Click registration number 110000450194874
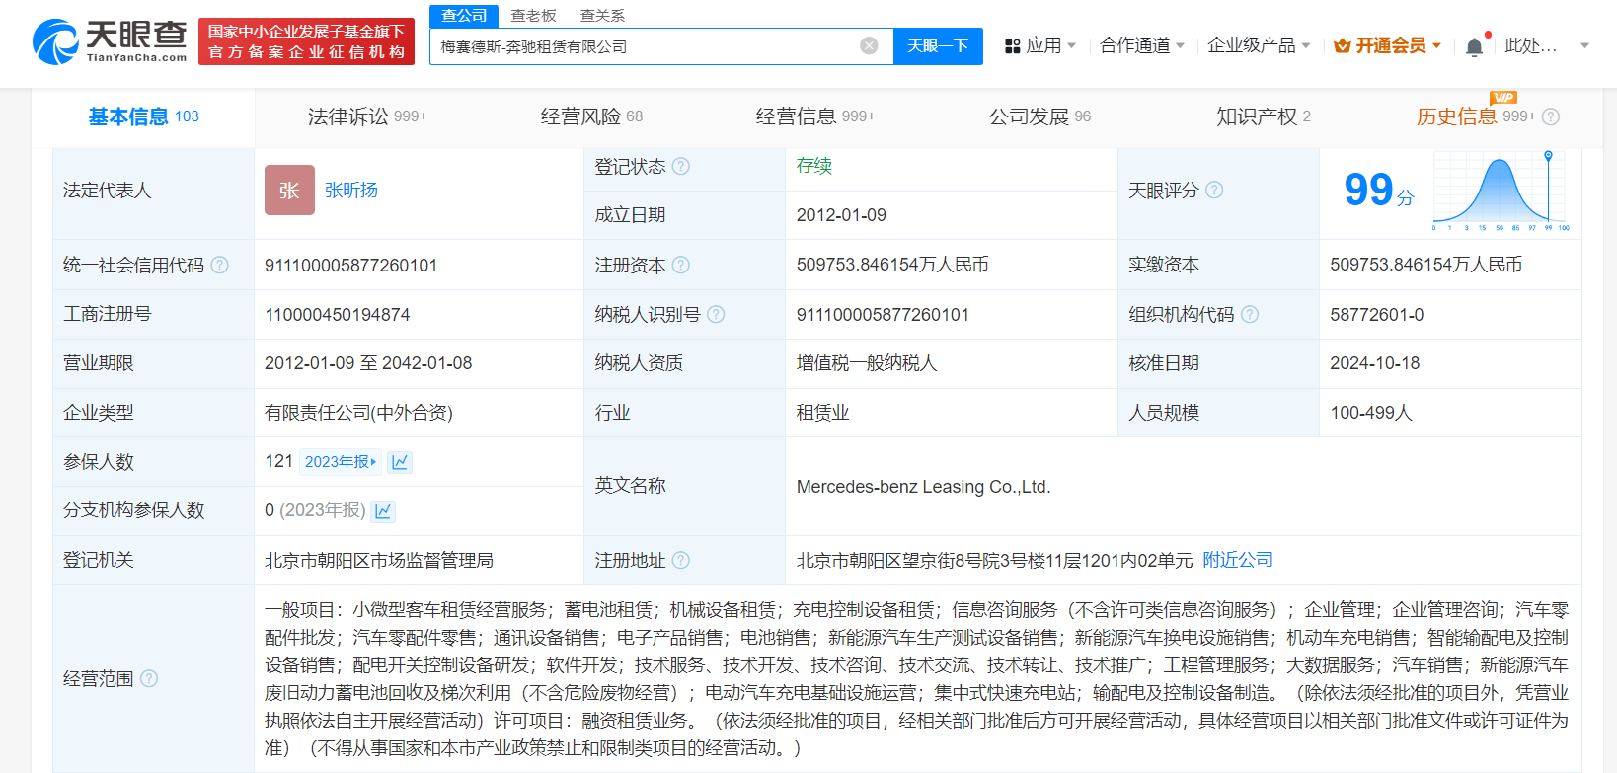This screenshot has height=773, width=1617. [338, 314]
